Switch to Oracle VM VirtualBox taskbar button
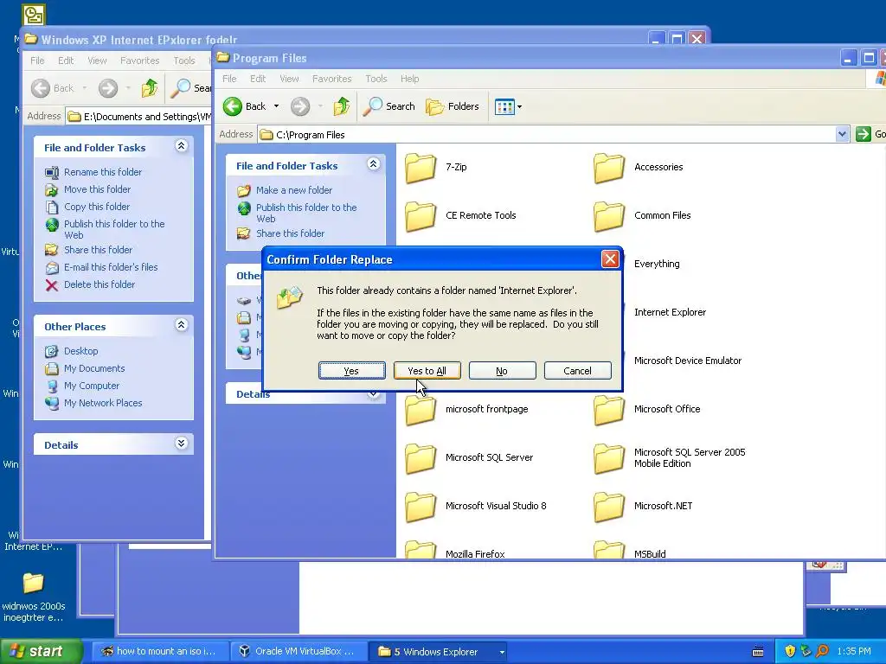This screenshot has height=664, width=886. (299, 652)
